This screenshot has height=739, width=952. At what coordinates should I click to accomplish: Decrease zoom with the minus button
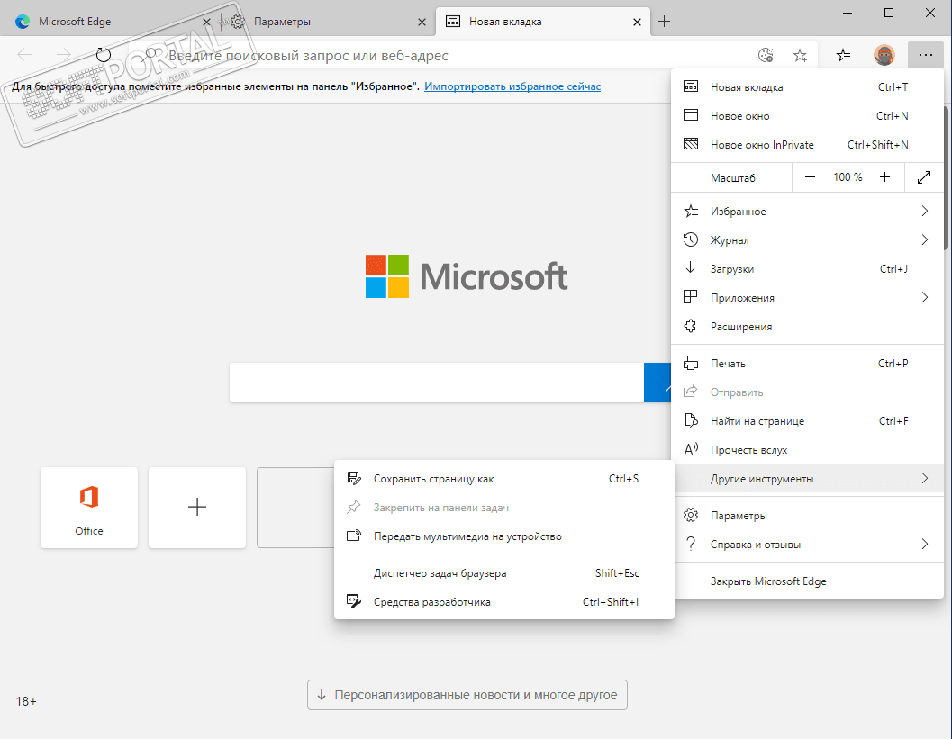[x=810, y=177]
